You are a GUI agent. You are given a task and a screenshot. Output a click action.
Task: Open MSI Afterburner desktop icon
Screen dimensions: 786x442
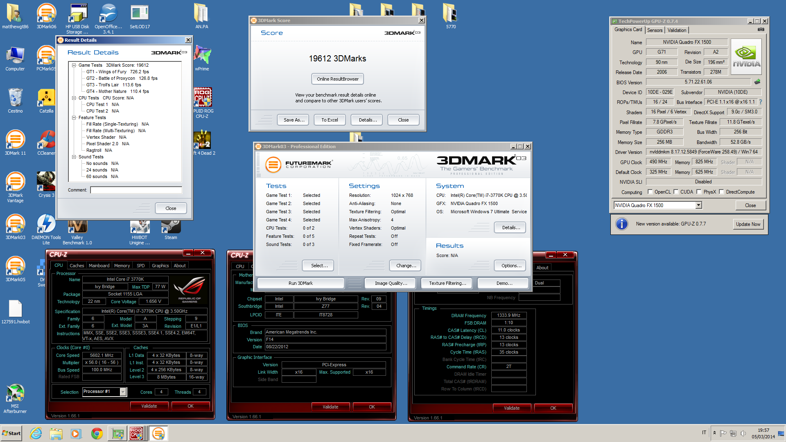click(15, 399)
